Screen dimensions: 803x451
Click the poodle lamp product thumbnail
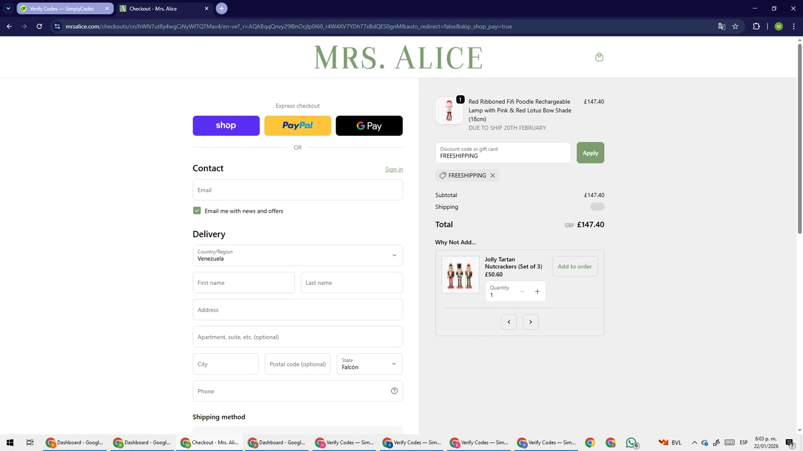pos(449,111)
